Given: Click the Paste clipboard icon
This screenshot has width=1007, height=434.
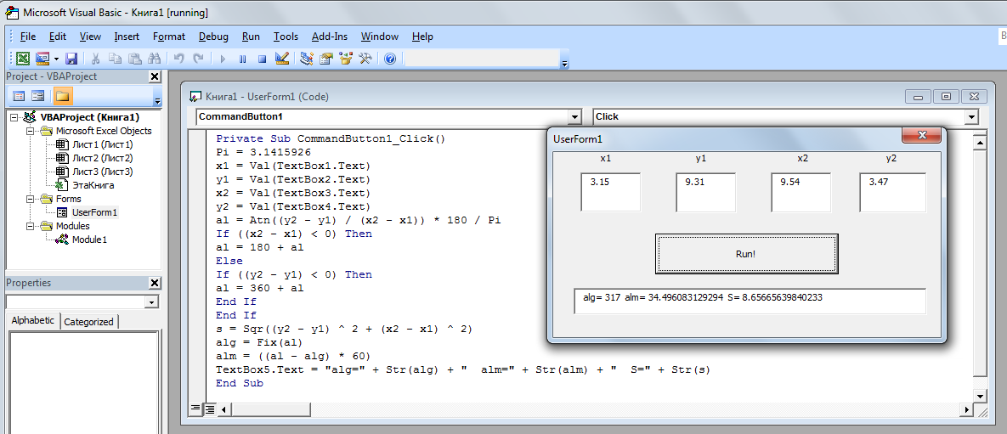Looking at the screenshot, I should [x=134, y=59].
